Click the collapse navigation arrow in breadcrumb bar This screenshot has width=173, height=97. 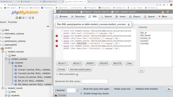pyautogui.click(x=55, y=12)
